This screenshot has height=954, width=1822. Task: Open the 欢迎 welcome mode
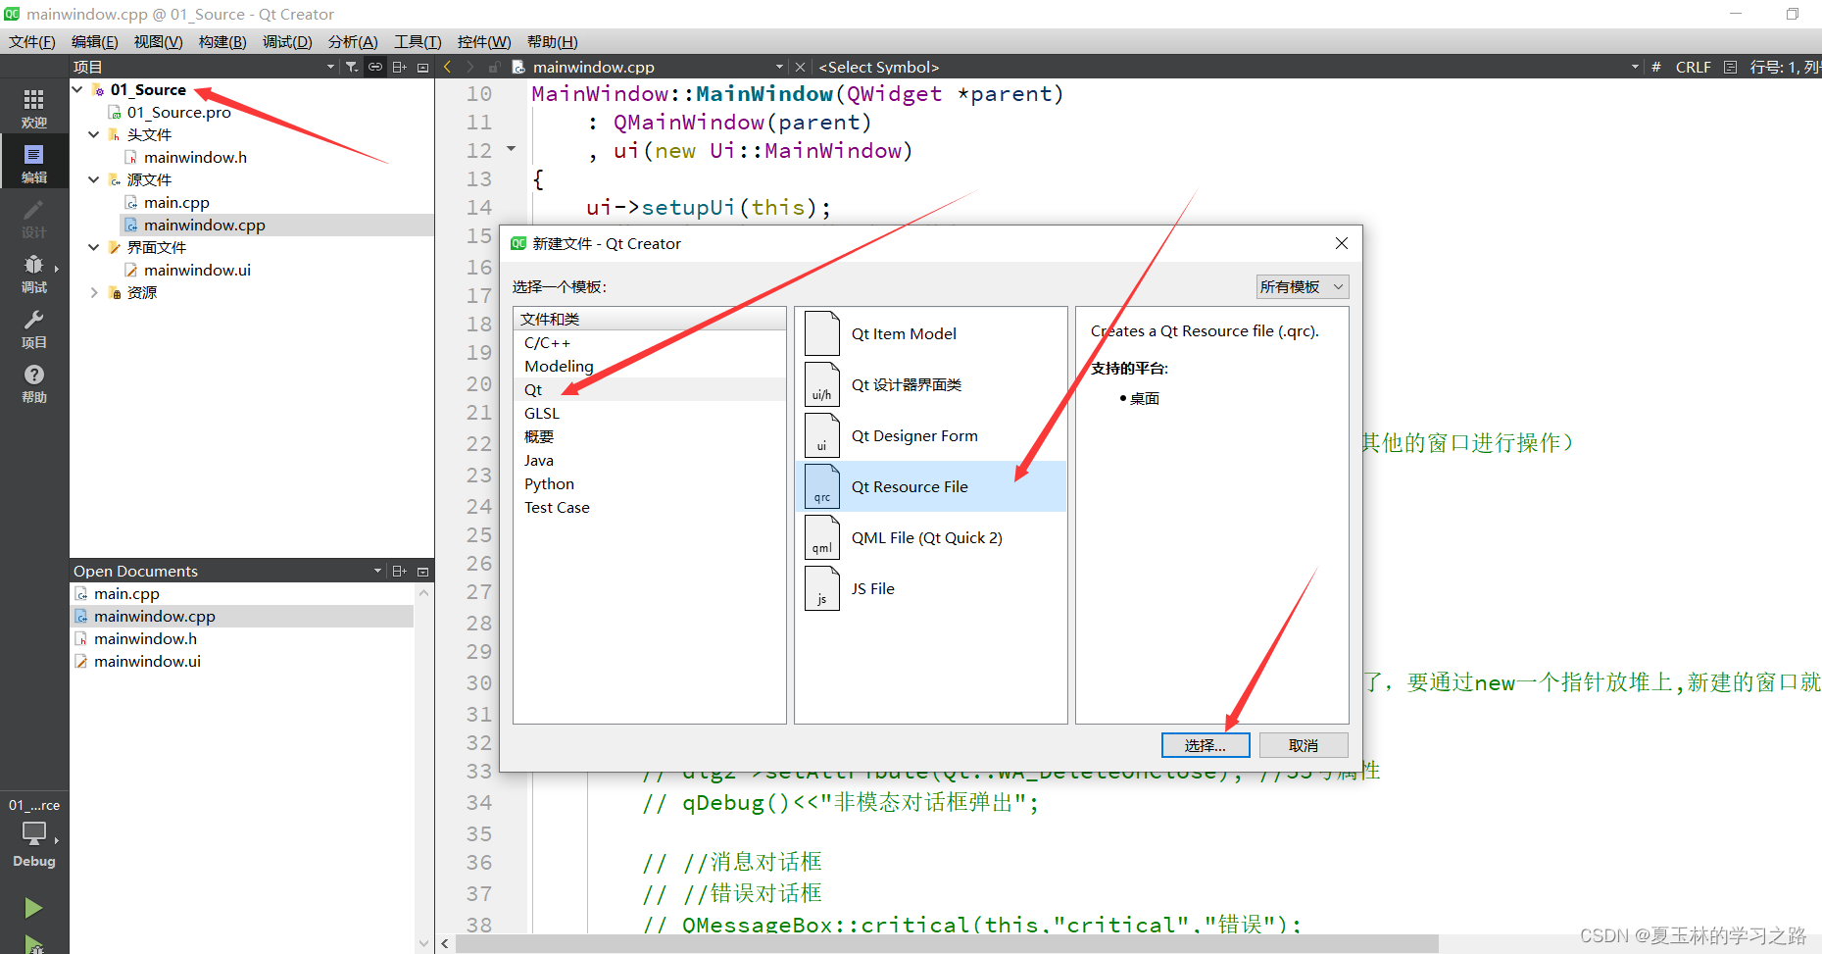[x=34, y=108]
